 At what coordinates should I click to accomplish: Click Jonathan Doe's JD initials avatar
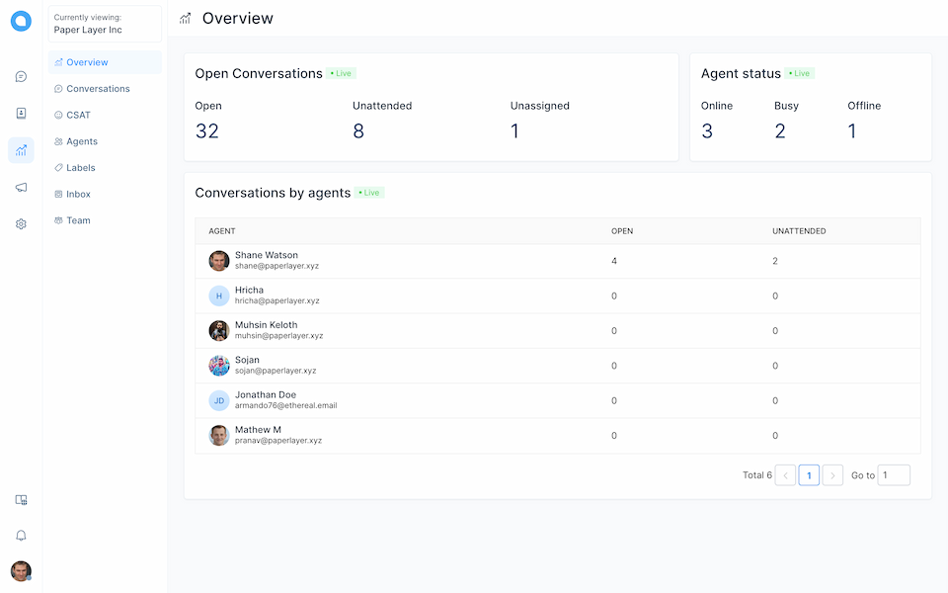pyautogui.click(x=219, y=400)
